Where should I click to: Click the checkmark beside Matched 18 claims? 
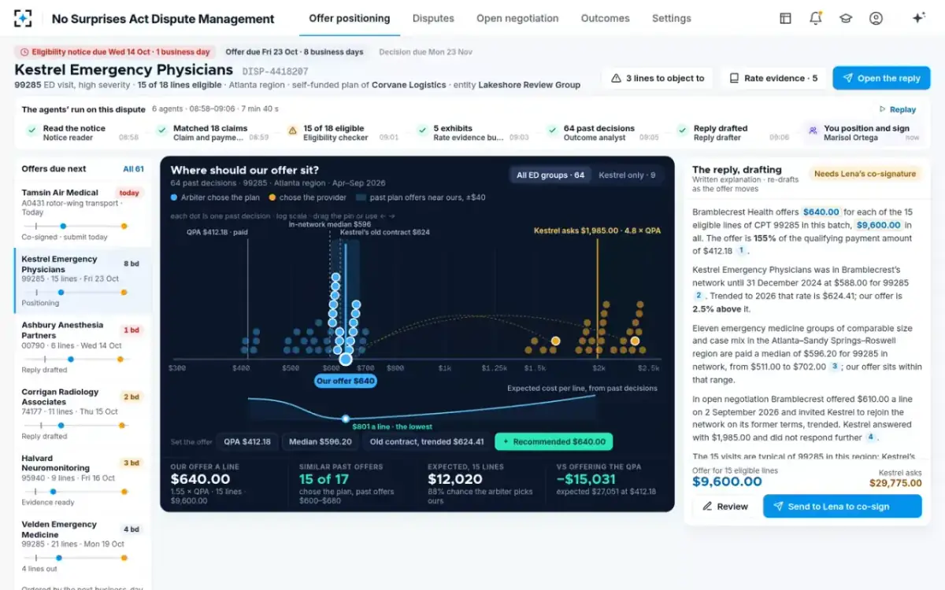[162, 132]
